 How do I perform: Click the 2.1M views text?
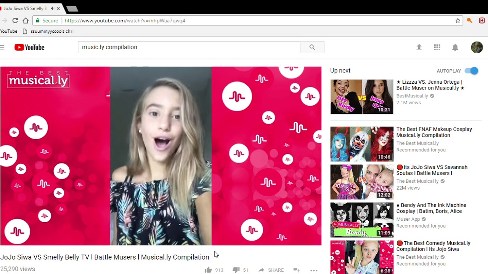click(x=409, y=103)
